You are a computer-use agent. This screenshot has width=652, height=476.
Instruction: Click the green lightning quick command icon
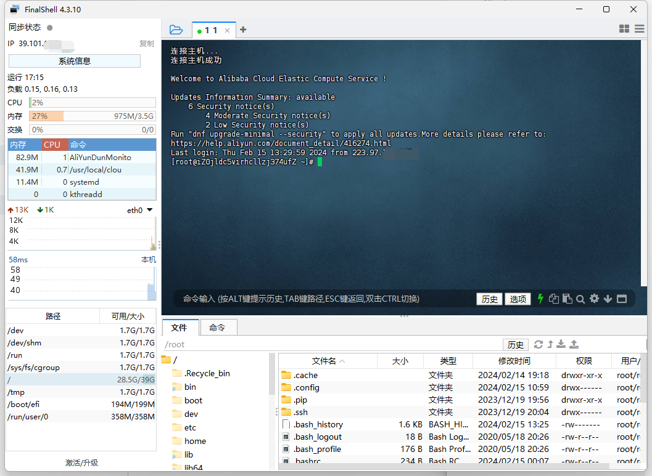pyautogui.click(x=541, y=299)
